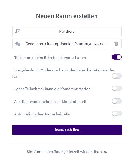Disable mute participants on join toggle
This screenshot has width=134, height=163.
coord(117,57)
